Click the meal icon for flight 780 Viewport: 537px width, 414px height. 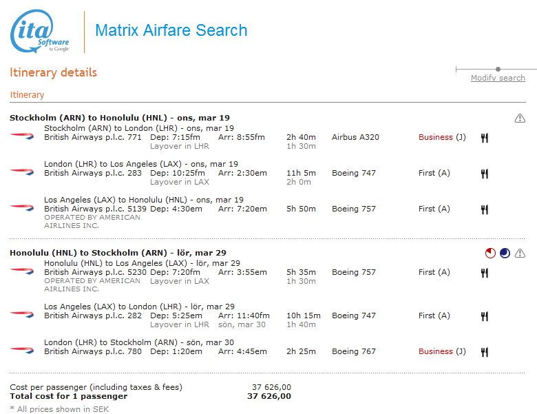[485, 352]
